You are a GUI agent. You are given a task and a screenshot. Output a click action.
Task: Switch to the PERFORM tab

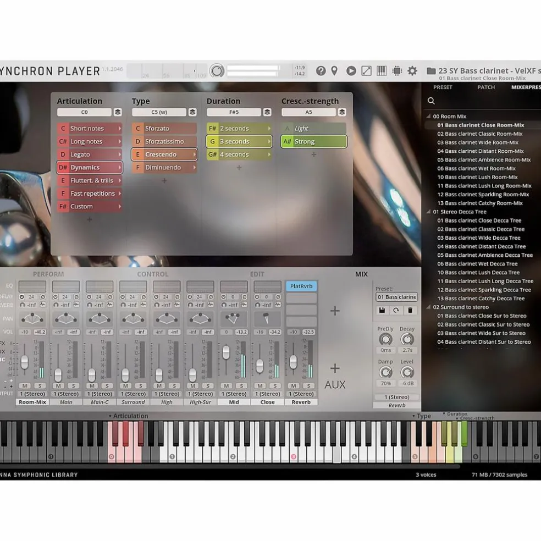pyautogui.click(x=48, y=274)
